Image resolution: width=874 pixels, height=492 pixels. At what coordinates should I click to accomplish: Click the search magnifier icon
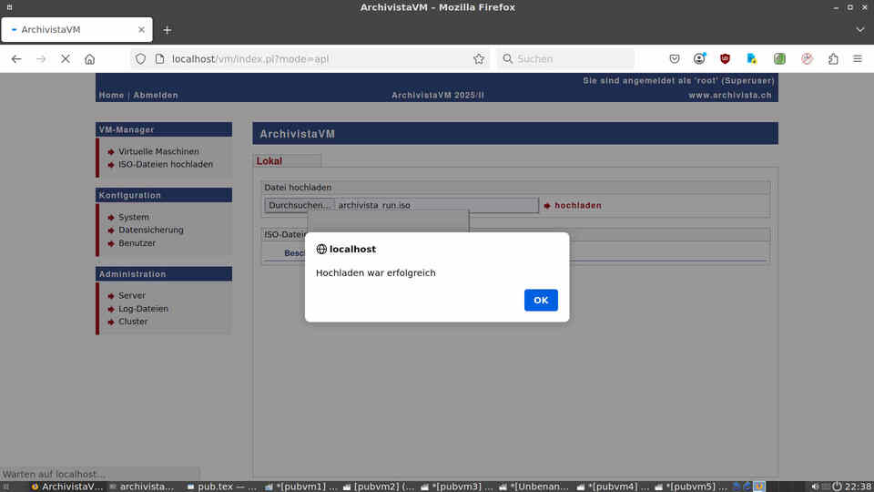pos(507,58)
